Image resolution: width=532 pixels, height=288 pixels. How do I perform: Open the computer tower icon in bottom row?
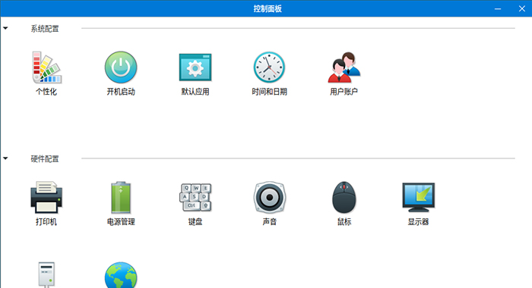[x=46, y=274]
